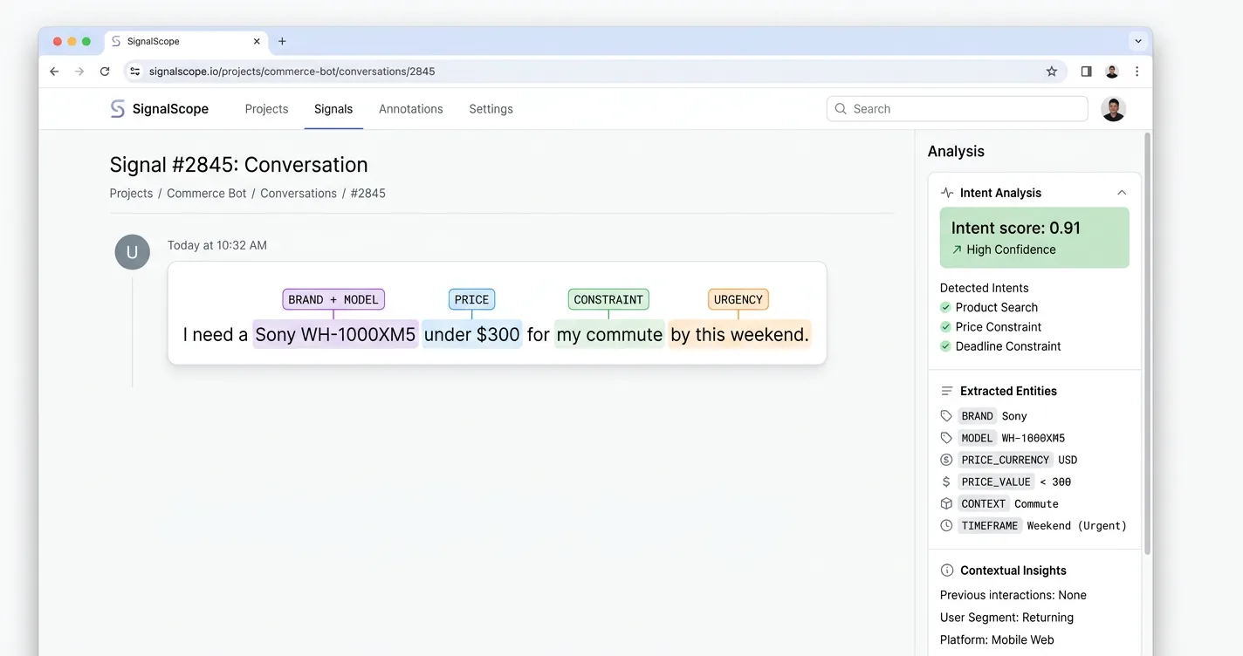The image size is (1243, 656).
Task: Click the Detected Intents heading
Action: pyautogui.click(x=984, y=288)
